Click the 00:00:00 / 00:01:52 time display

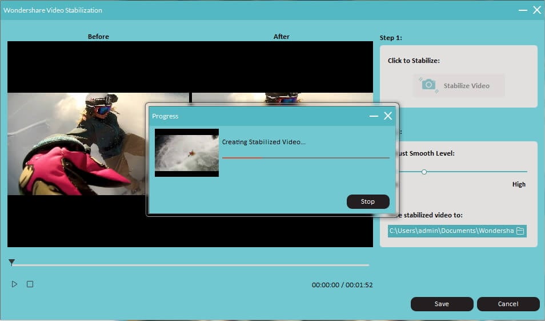(342, 285)
